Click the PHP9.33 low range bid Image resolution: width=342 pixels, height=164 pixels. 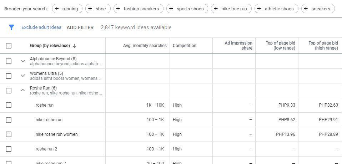pos(287,105)
